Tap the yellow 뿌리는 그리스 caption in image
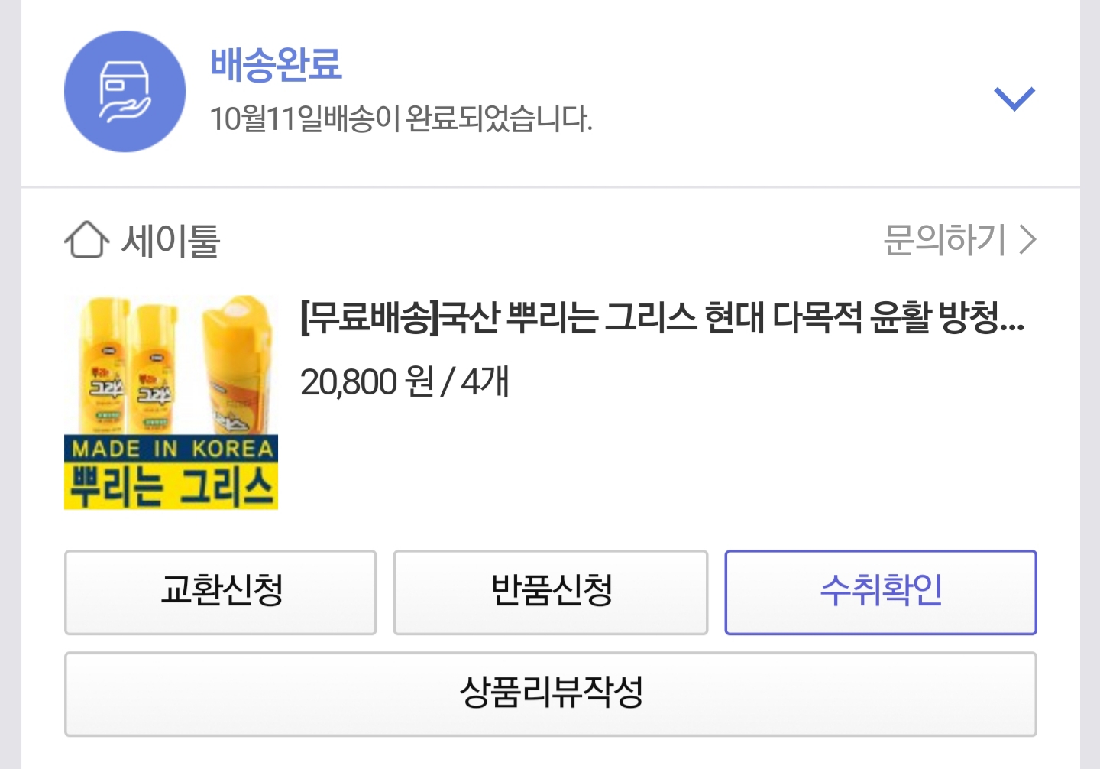Viewport: 1100px width, 769px height. coord(171,486)
